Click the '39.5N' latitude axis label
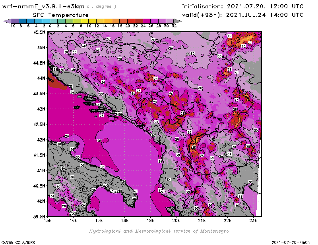The image size is (318, 245). (x=39, y=216)
